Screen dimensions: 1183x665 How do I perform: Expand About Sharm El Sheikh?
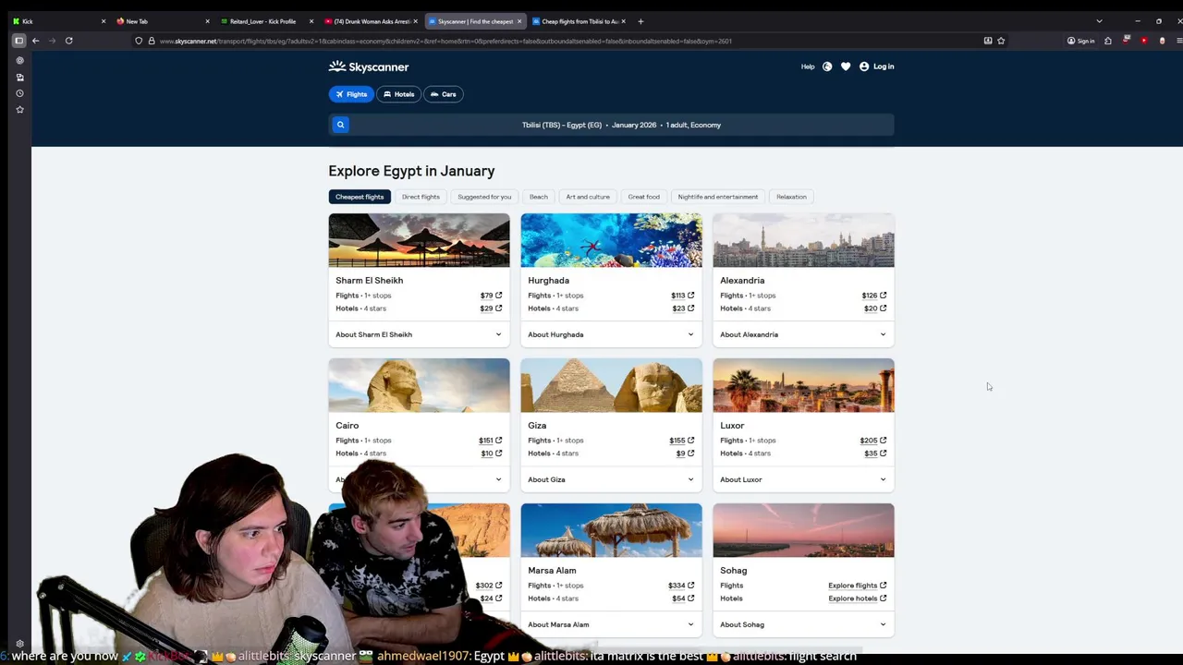click(x=419, y=334)
